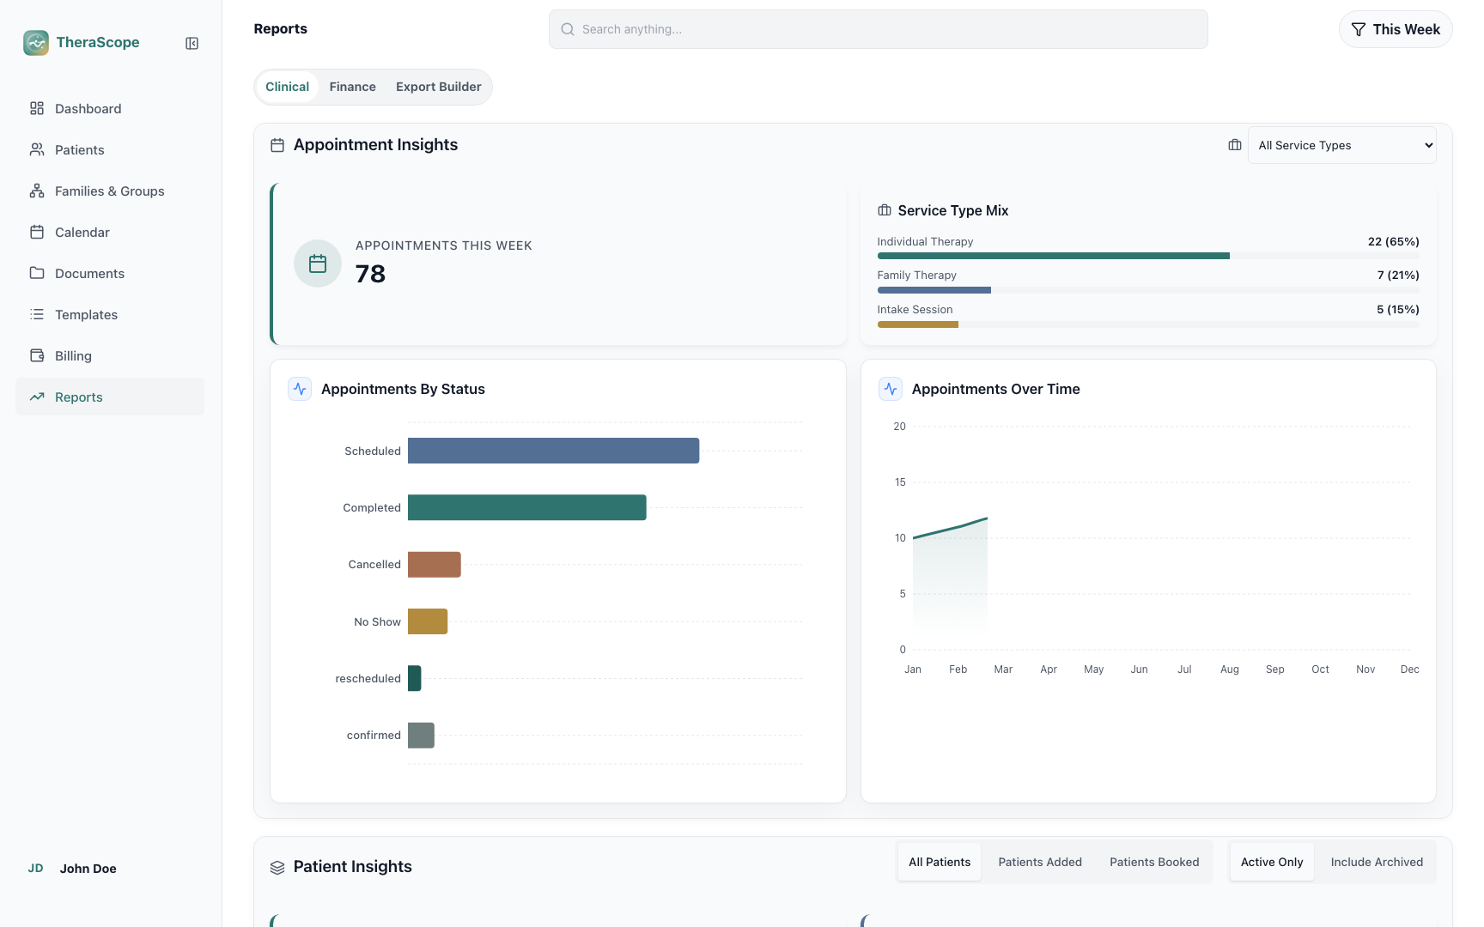This screenshot has height=927, width=1484.
Task: Click the briefcase icon beside All Service Types
Action: click(1235, 145)
